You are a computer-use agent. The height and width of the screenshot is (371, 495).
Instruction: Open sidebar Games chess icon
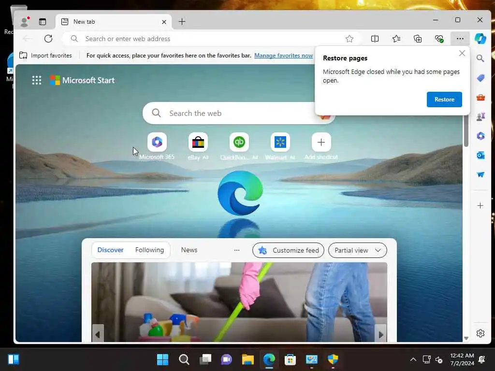click(x=480, y=117)
